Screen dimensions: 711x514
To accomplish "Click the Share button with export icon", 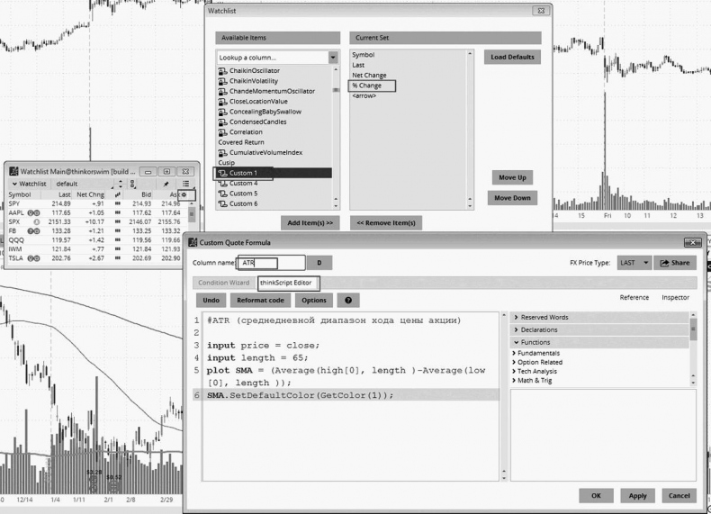I will tap(676, 263).
